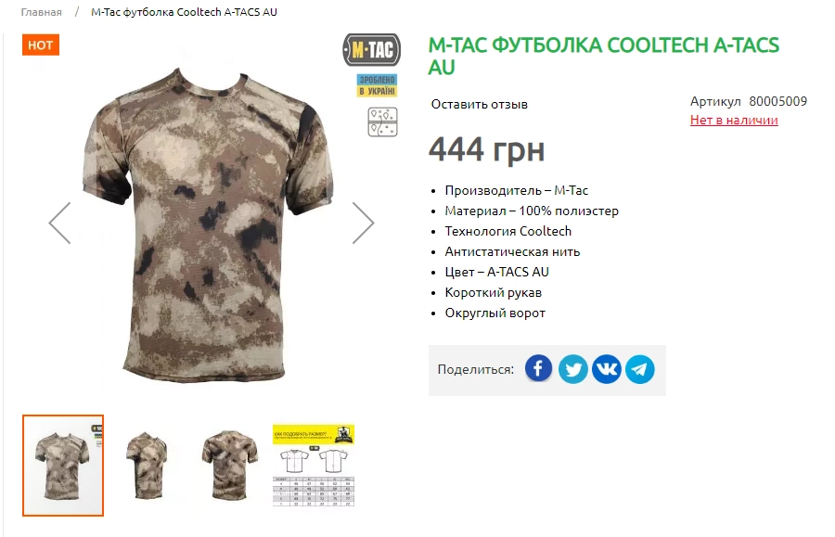Screen dimensions: 835x537
Task: Open the size chart thumbnail
Action: coord(314,466)
